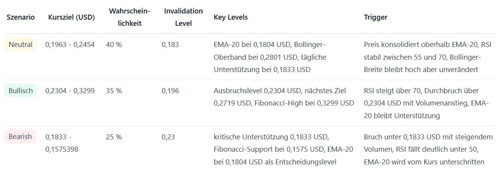Click the yellow Neutral scenario badge
Viewport: 502px width, 179px height.
click(x=20, y=45)
